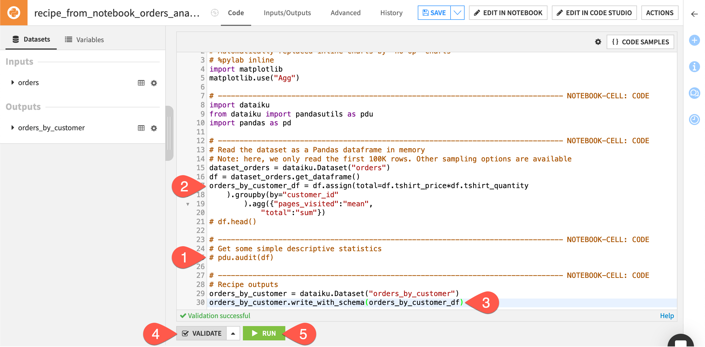The width and height of the screenshot is (705, 347).
Task: Open the code editor settings gear
Action: [x=598, y=42]
